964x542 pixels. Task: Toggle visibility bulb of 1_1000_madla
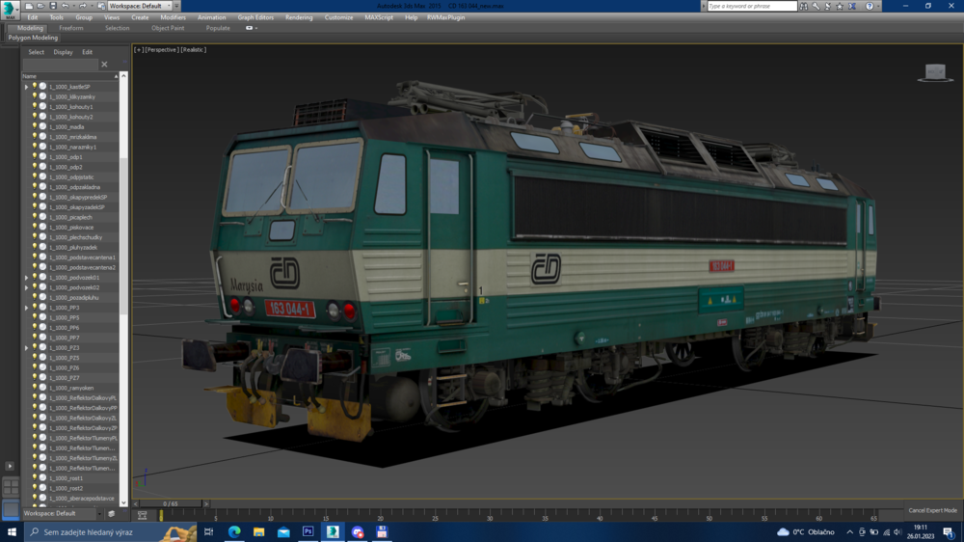click(x=35, y=126)
